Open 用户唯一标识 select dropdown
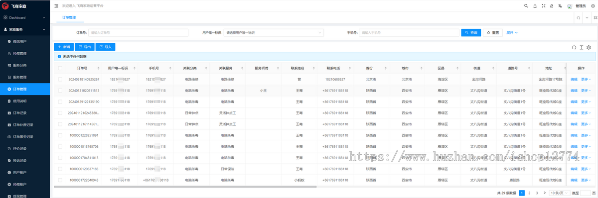The width and height of the screenshot is (598, 198). tap(274, 32)
